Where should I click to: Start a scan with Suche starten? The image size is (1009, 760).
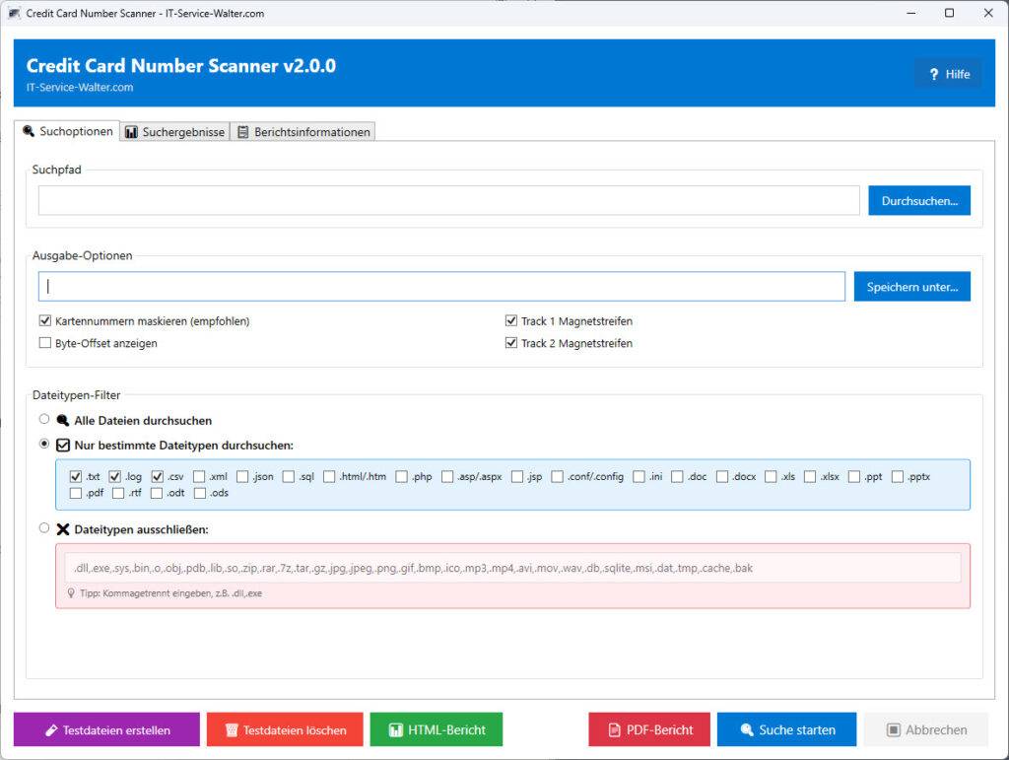[786, 729]
